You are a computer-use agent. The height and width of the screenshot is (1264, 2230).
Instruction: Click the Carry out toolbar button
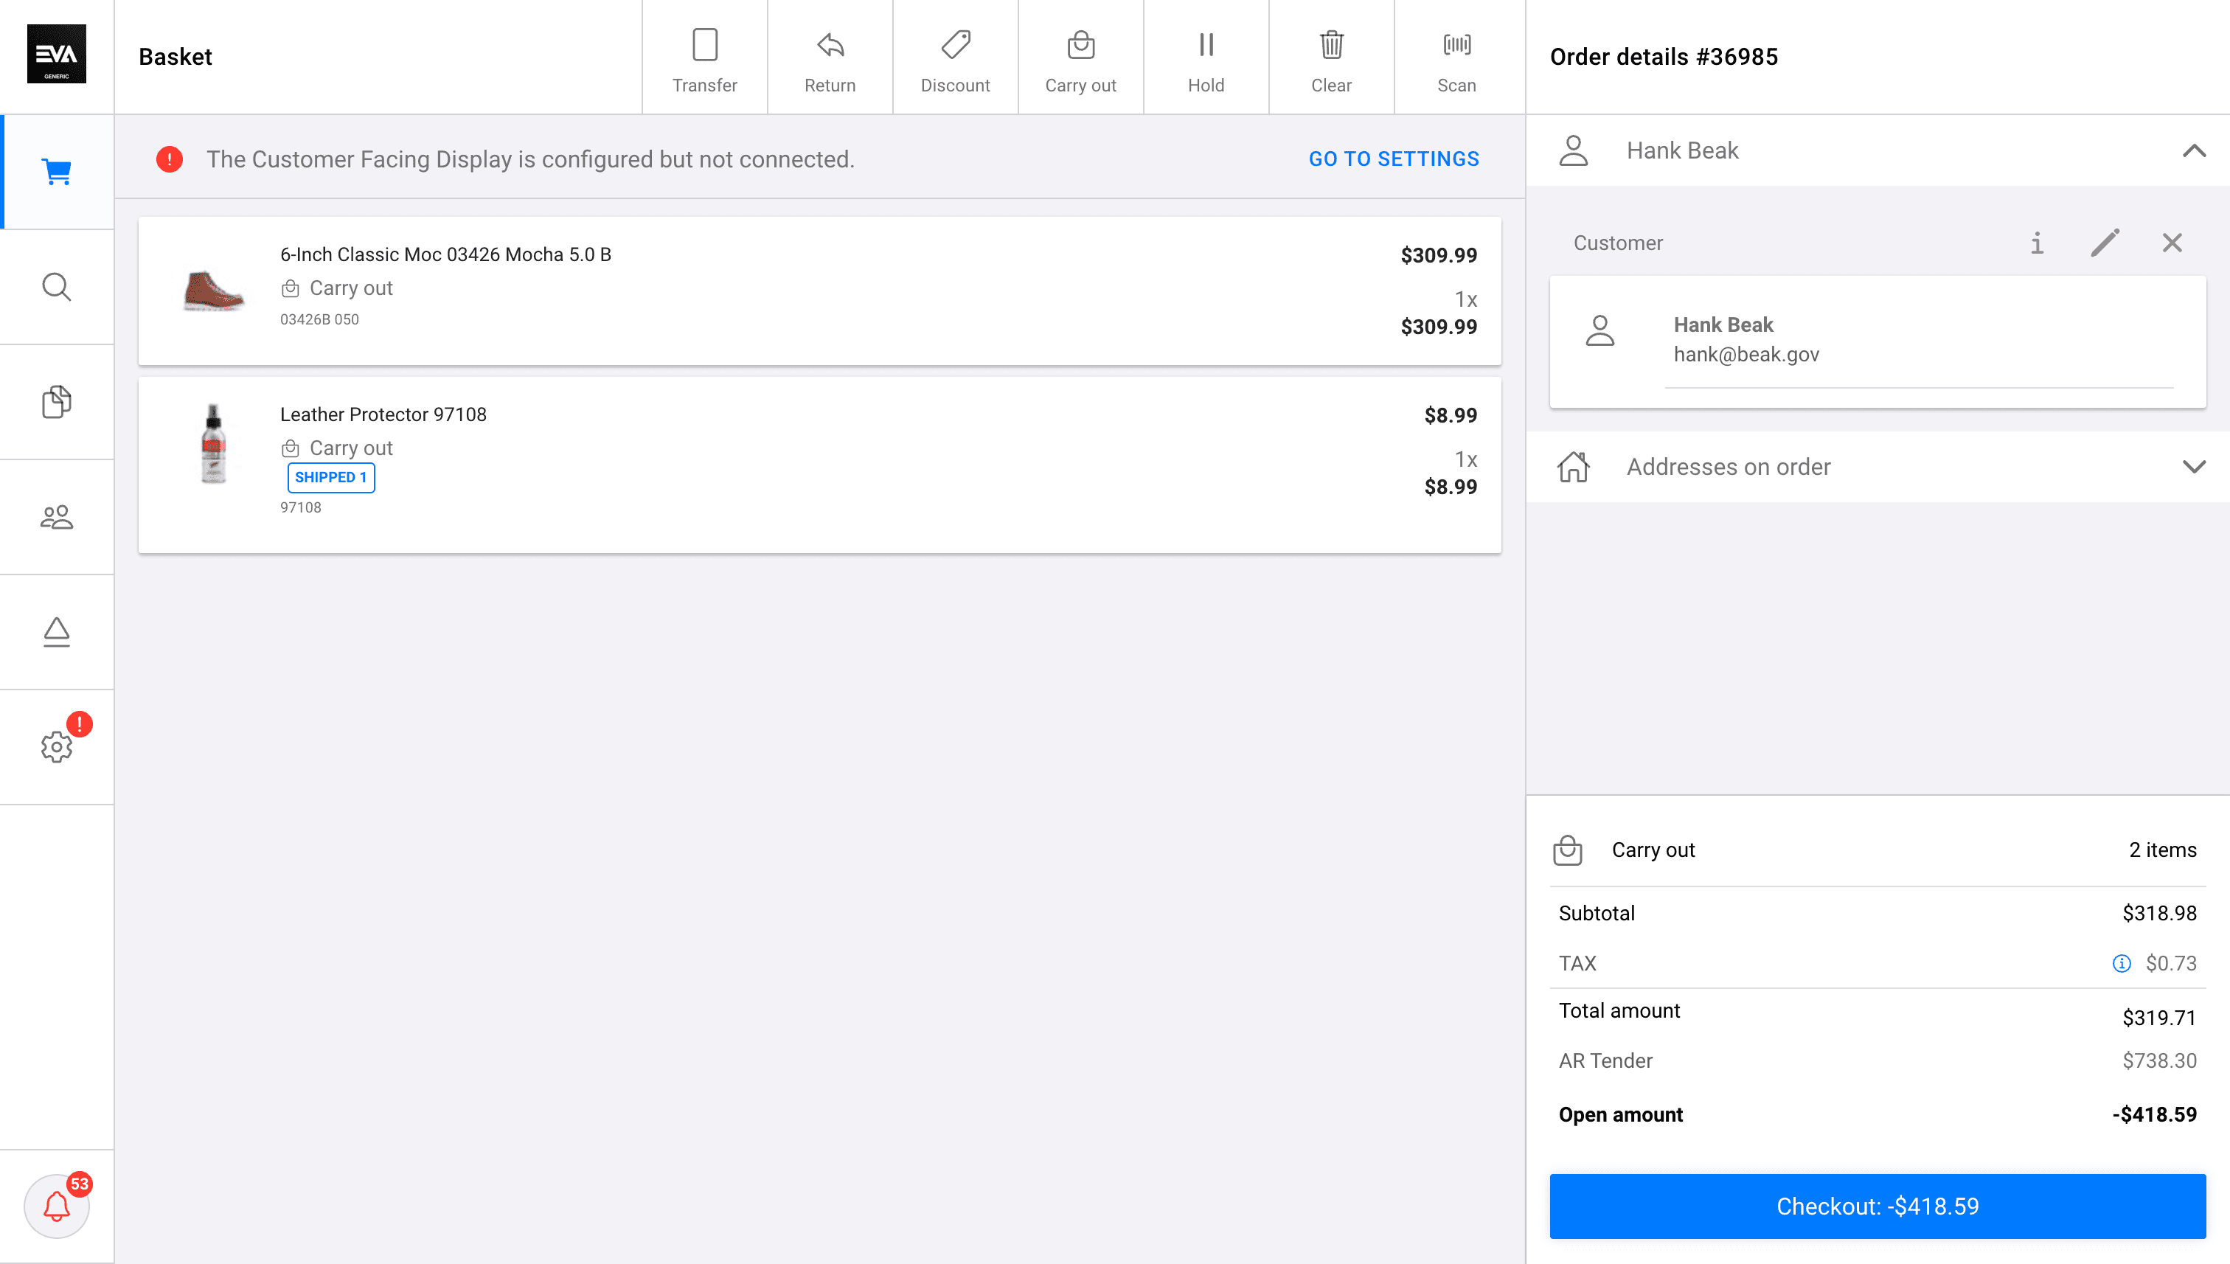pyautogui.click(x=1081, y=58)
